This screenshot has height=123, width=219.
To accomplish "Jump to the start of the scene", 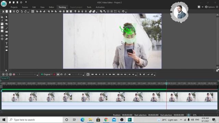I will point(92,74).
